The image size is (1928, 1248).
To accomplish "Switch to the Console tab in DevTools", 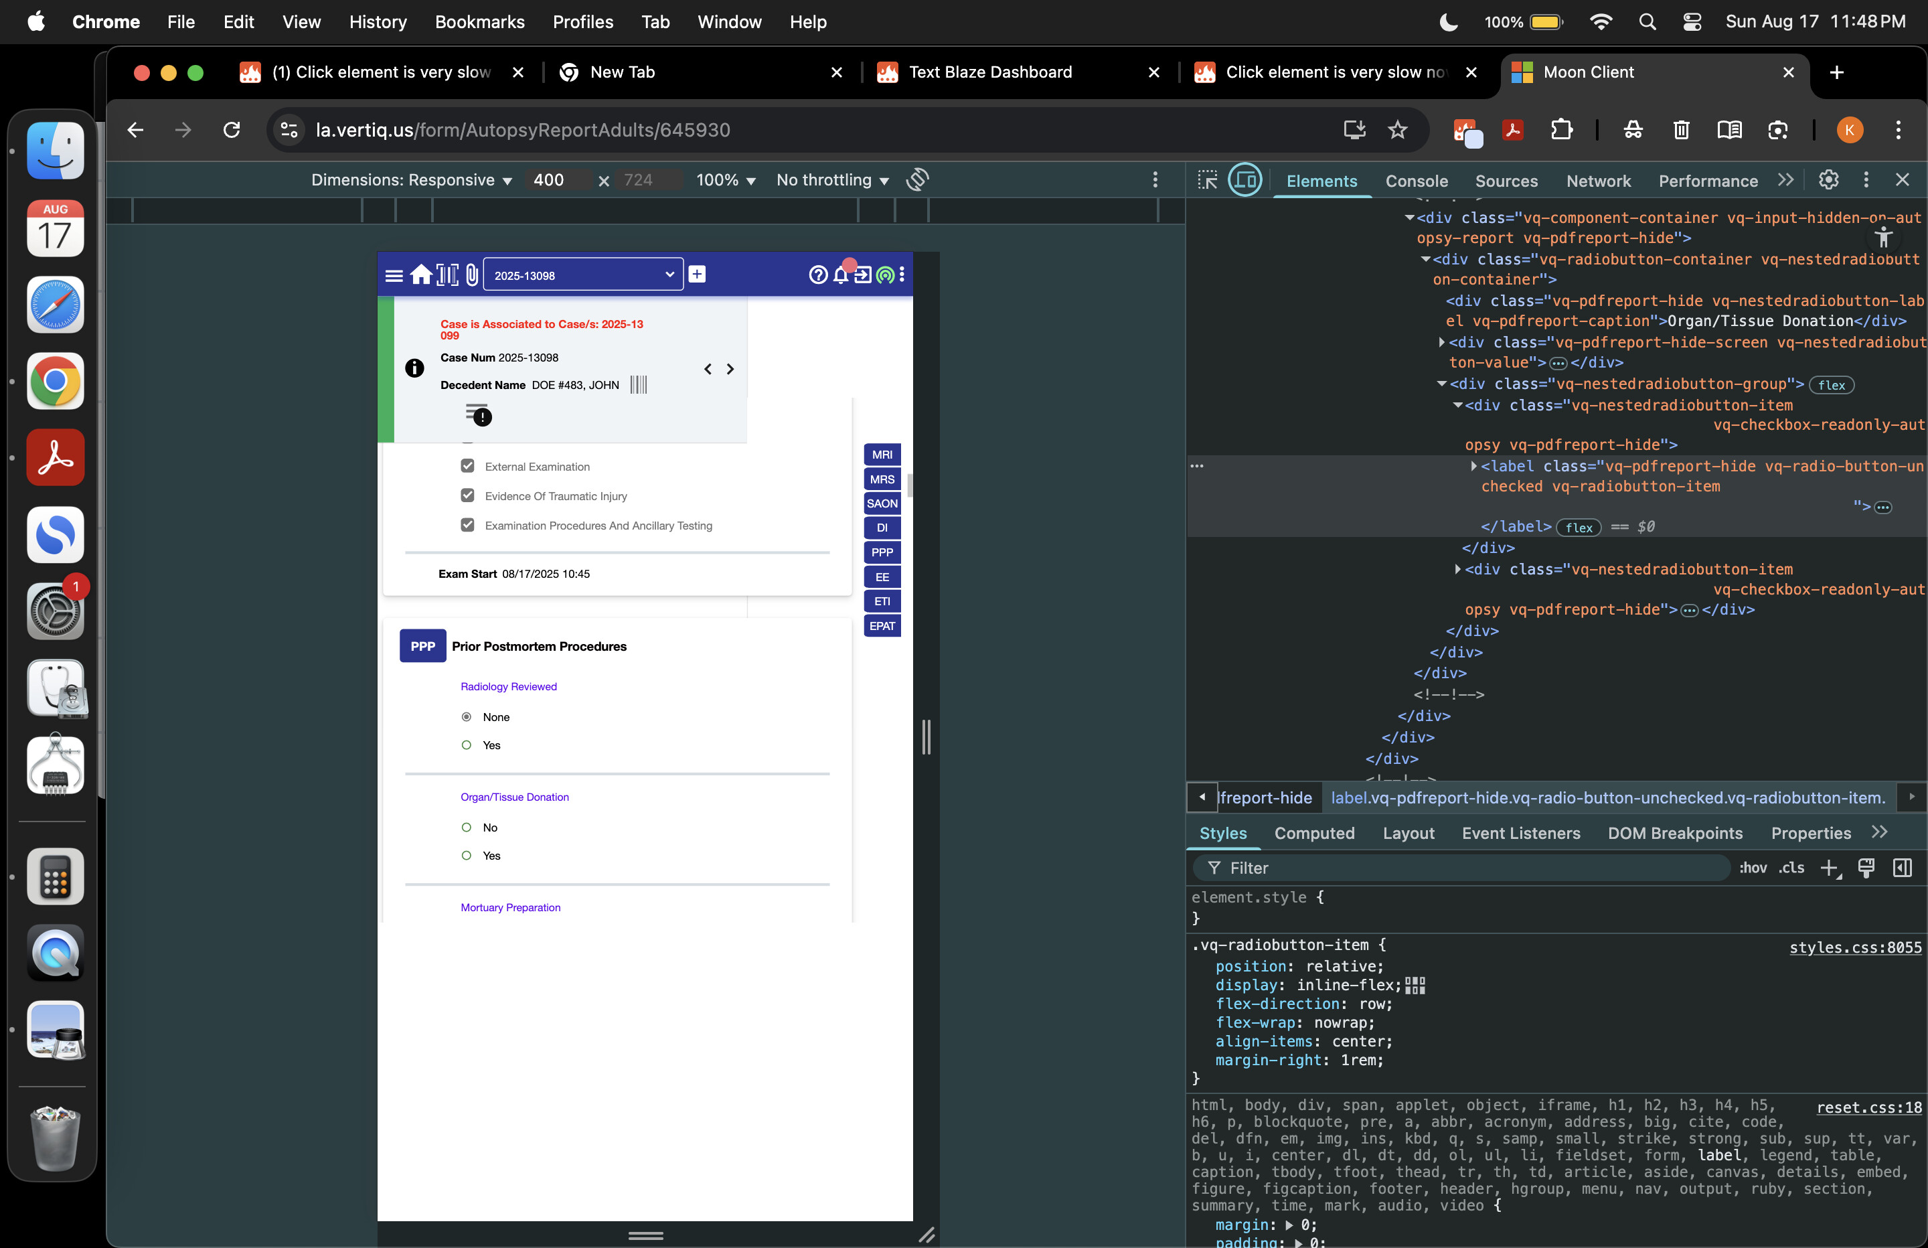I will [1416, 181].
